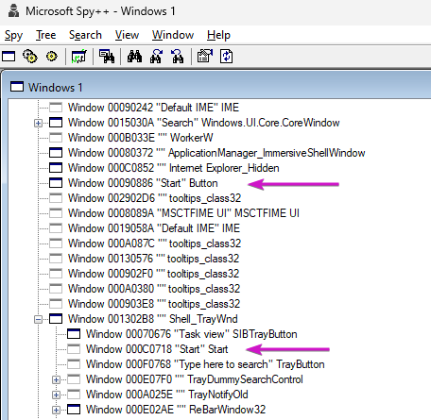Click the Refresh toolbar icon
The width and height of the screenshot is (431, 420).
[227, 57]
